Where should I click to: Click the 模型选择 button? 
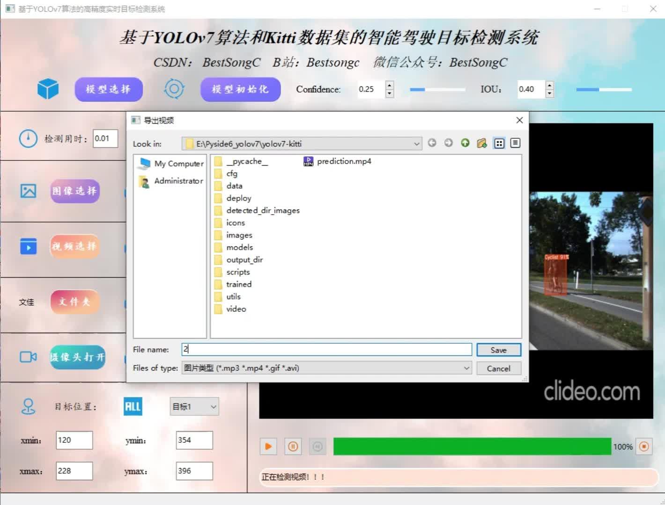click(x=109, y=89)
